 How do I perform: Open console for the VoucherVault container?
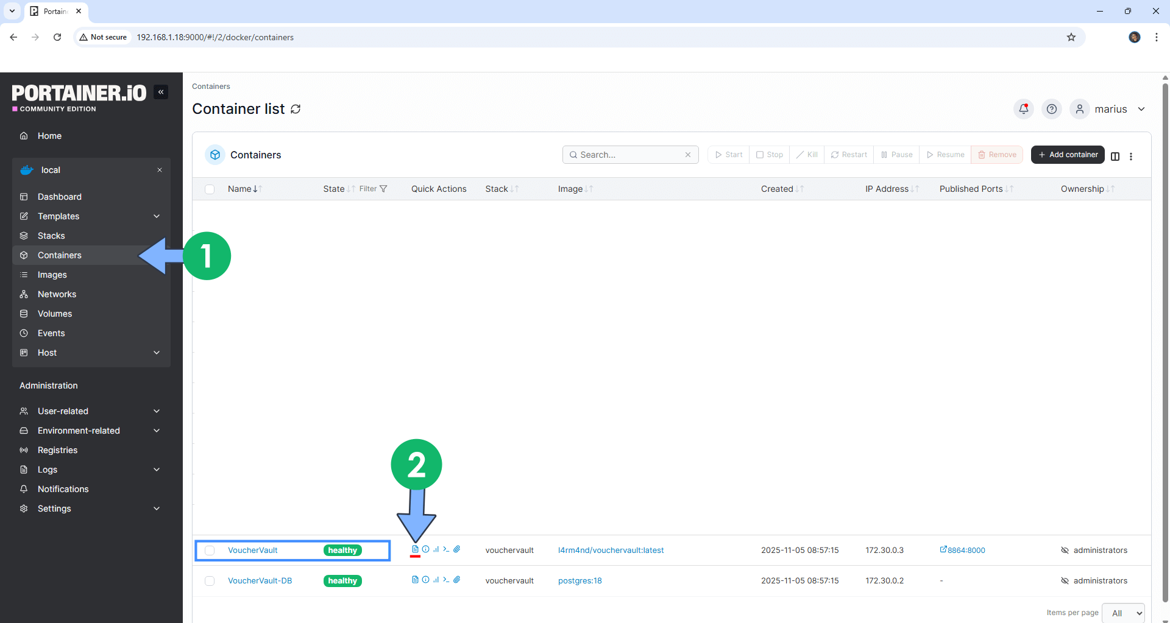coord(446,549)
